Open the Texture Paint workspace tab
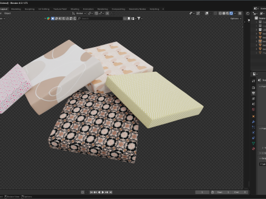The image size is (266, 199). 60,9
